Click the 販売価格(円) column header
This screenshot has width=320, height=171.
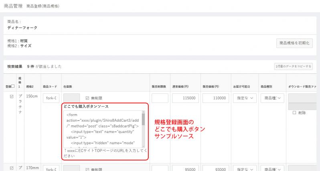[x=211, y=87]
